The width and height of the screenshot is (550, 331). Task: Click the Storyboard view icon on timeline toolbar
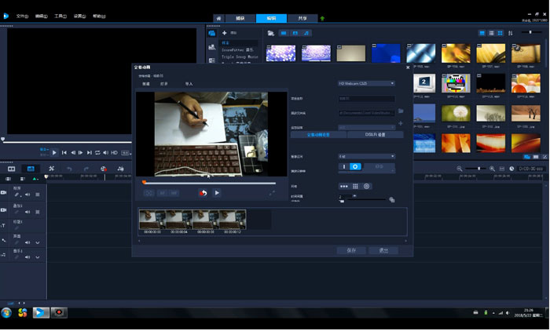[x=12, y=169]
